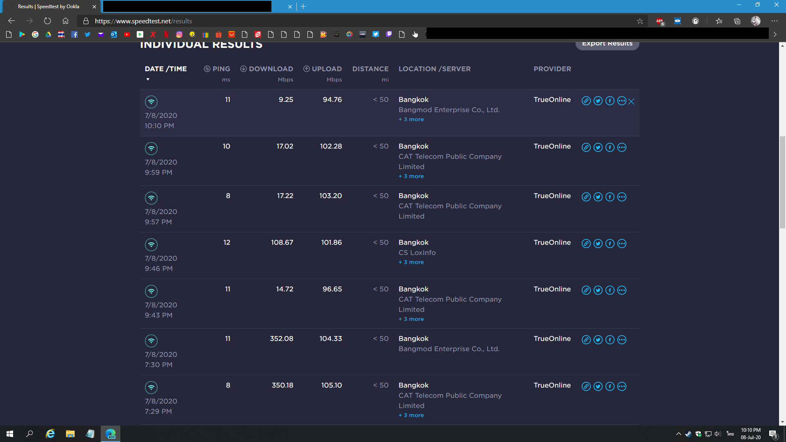The image size is (786, 442).
Task: Sort by Download column header
Action: pyautogui.click(x=270, y=69)
